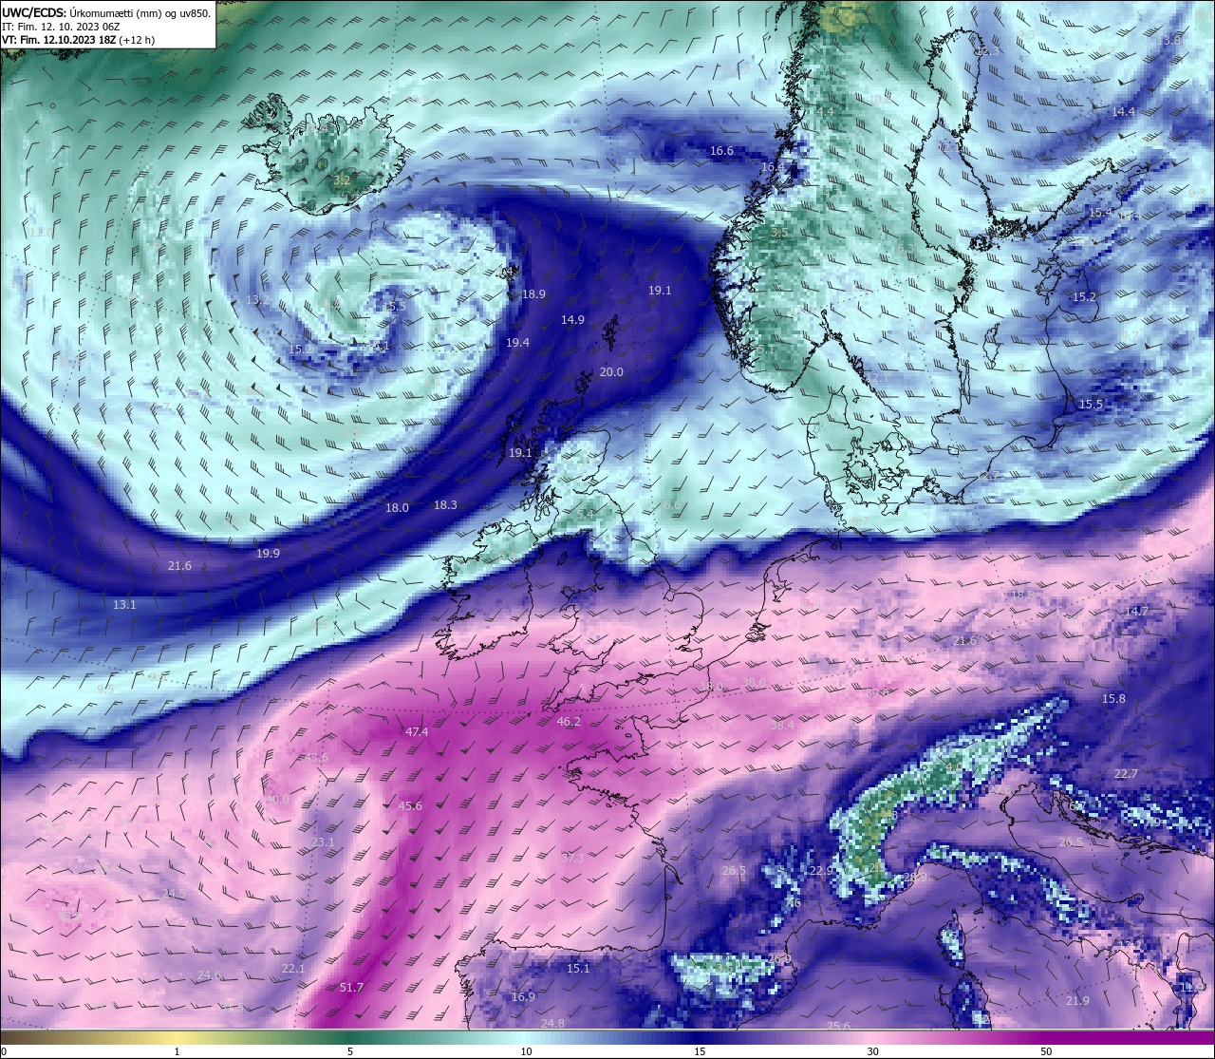Click the 15.4 value label

tap(1100, 213)
